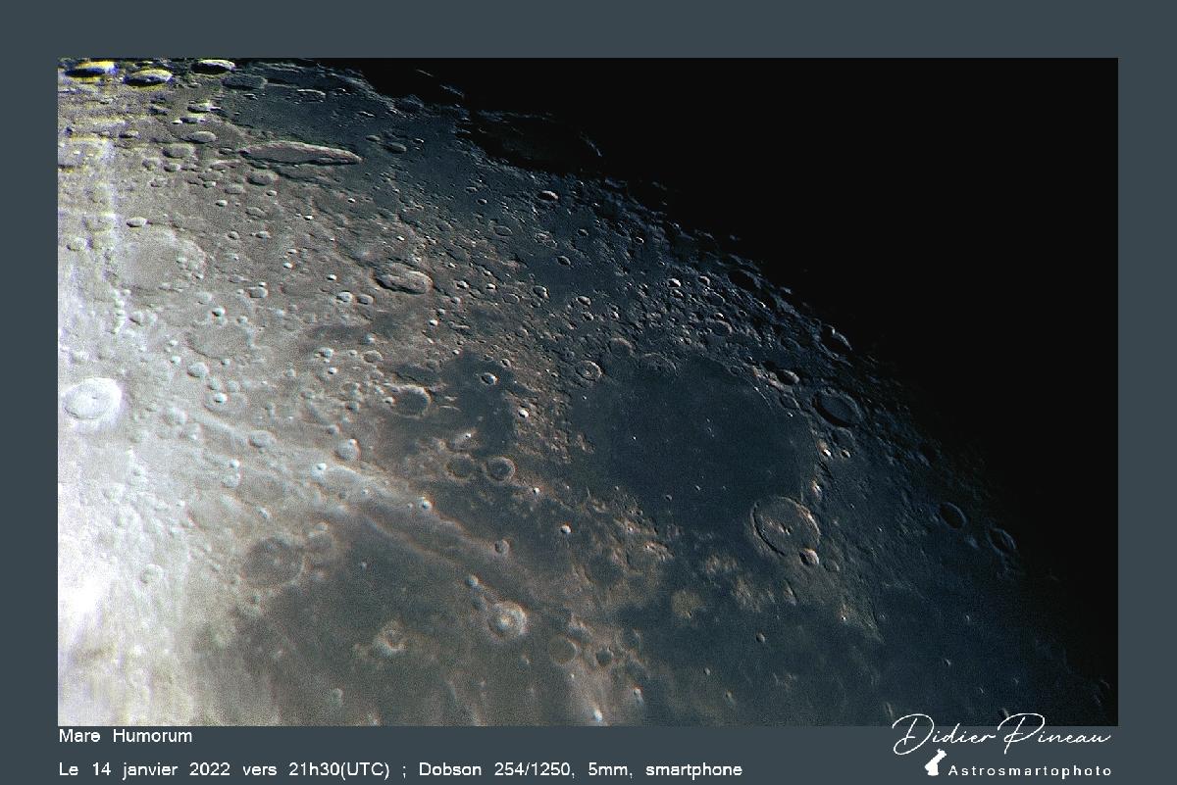Image resolution: width=1177 pixels, height=785 pixels.
Task: Click the caption line dated 14 janvier 2022
Action: pos(400,770)
